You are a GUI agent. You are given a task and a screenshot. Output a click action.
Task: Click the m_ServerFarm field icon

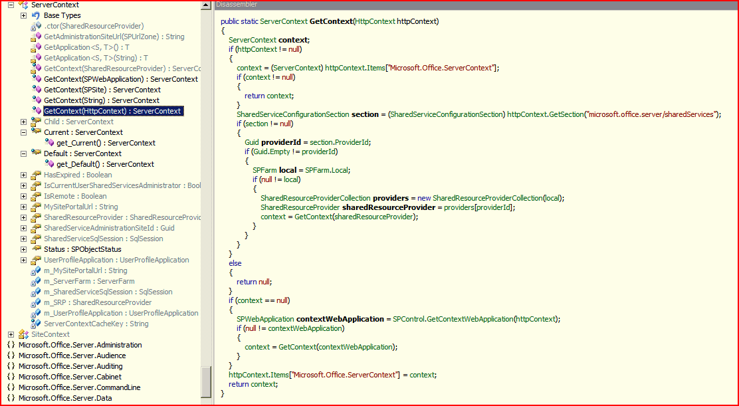point(36,281)
